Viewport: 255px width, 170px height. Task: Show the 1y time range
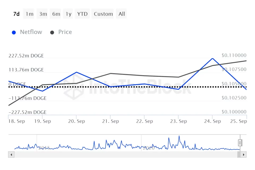point(69,14)
